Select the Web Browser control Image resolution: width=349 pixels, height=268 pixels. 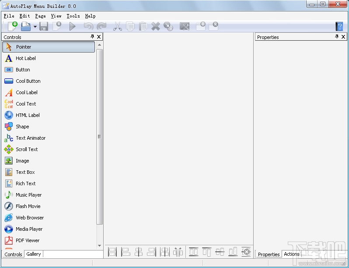click(49, 218)
